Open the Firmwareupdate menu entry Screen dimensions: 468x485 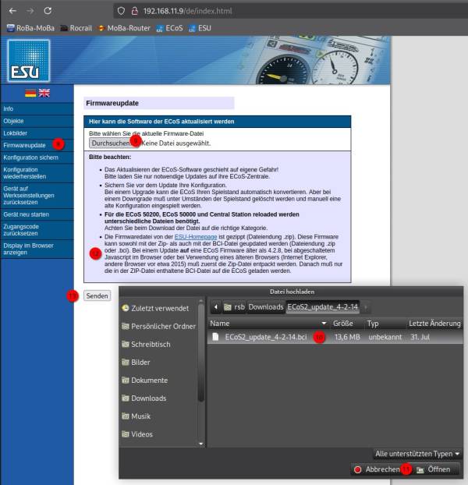(37, 145)
